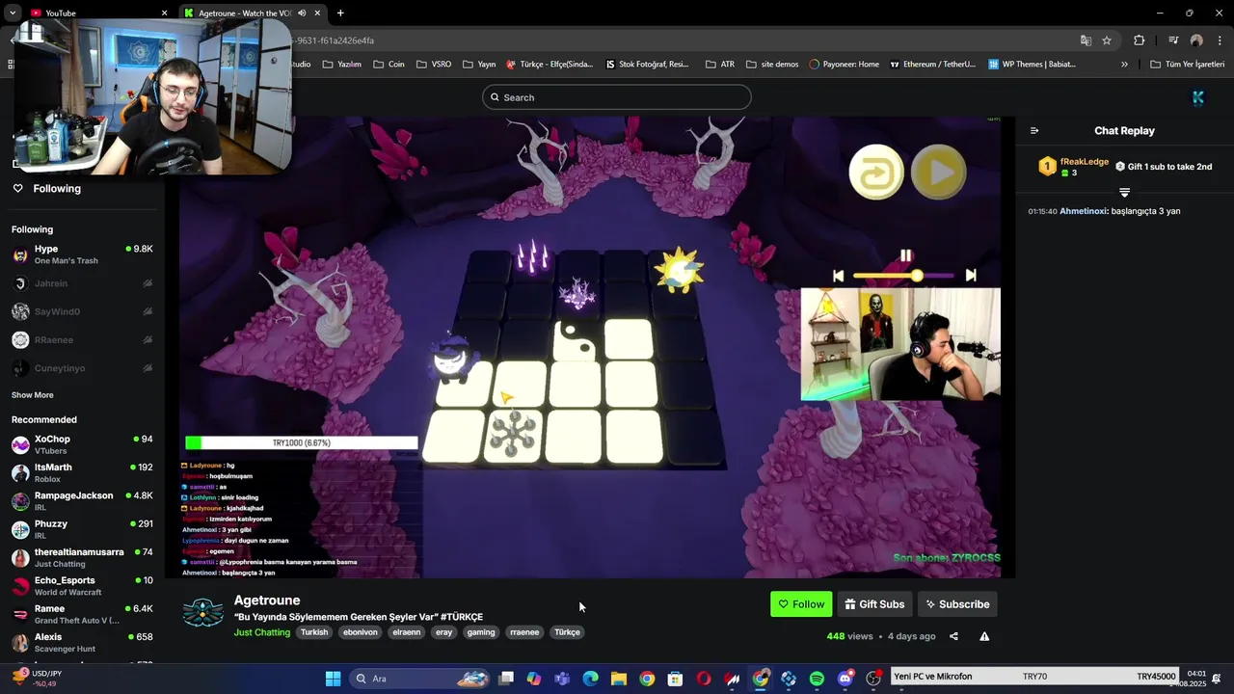Screen dimensions: 1234x694
Task: Open Windows Start menu
Action: point(333,679)
